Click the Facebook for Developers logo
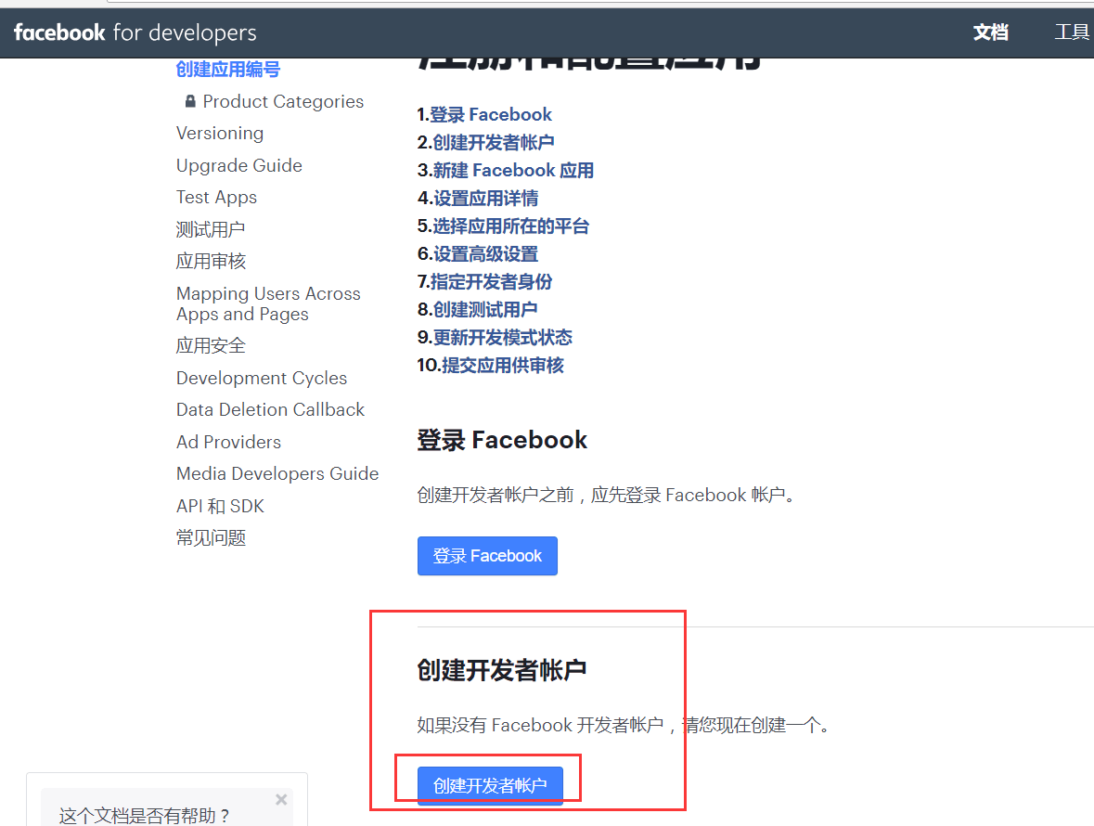 [135, 32]
